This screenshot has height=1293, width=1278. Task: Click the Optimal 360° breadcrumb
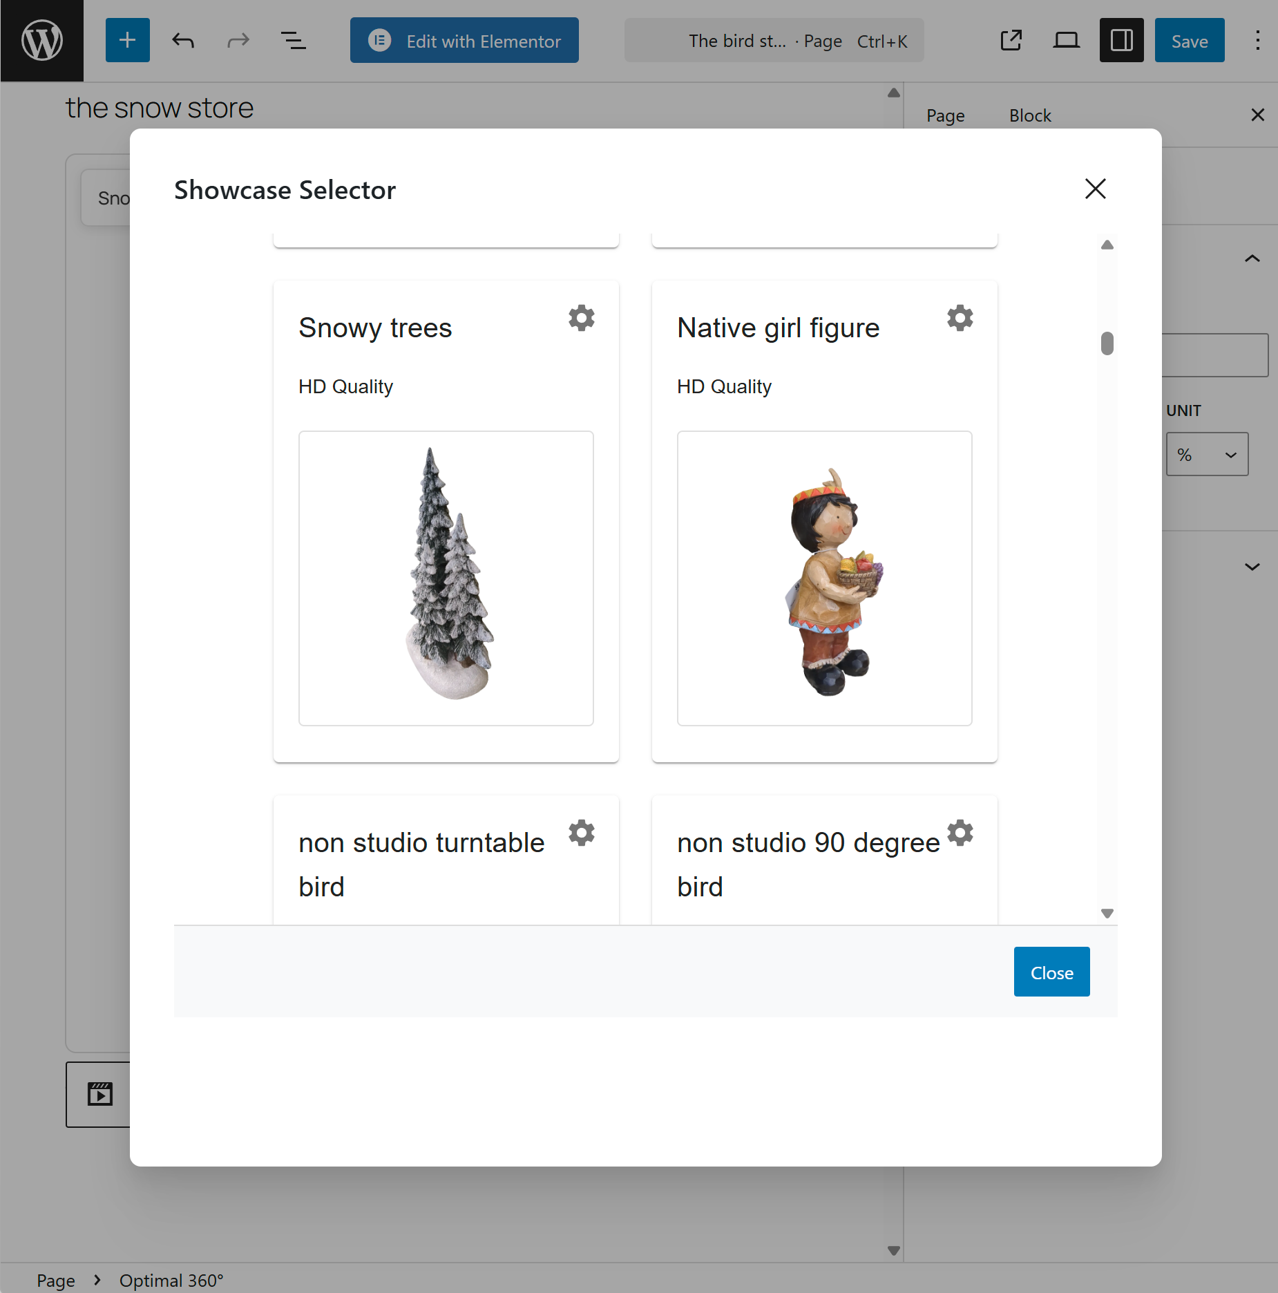click(171, 1281)
